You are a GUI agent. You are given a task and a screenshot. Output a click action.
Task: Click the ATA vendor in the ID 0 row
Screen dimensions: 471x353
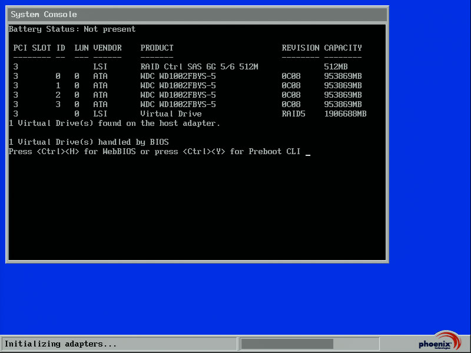(100, 76)
